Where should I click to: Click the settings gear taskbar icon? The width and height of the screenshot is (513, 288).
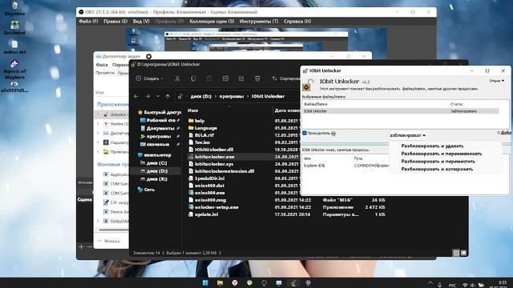[308, 282]
